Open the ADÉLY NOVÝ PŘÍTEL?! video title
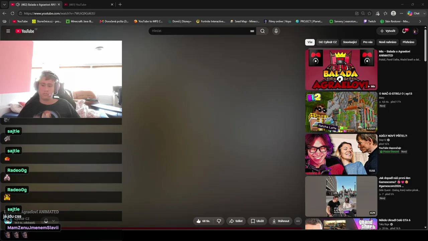The width and height of the screenshot is (428, 241). coord(393,136)
